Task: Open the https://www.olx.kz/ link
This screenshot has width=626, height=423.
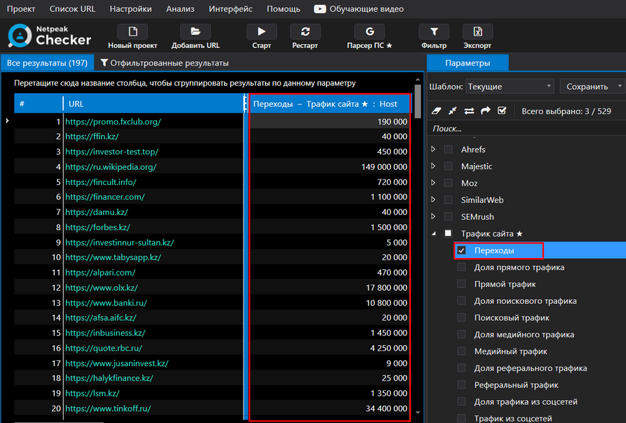Action: 102,287
